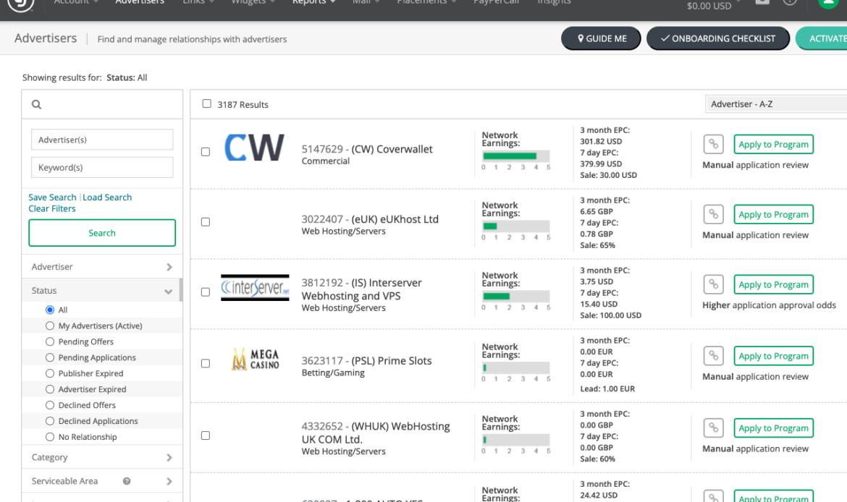Tick the select-all checkbox beside 3187 Results
Viewport: 847px width, 502px height.
click(x=206, y=103)
